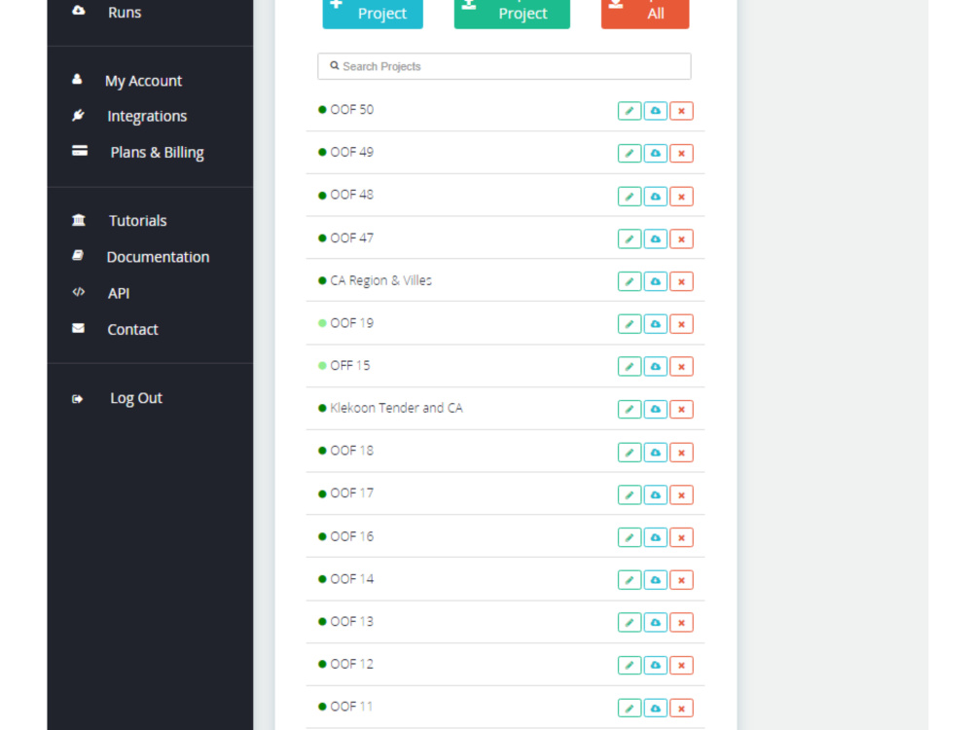
Task: Delete the OOF 47 project
Action: [681, 239]
